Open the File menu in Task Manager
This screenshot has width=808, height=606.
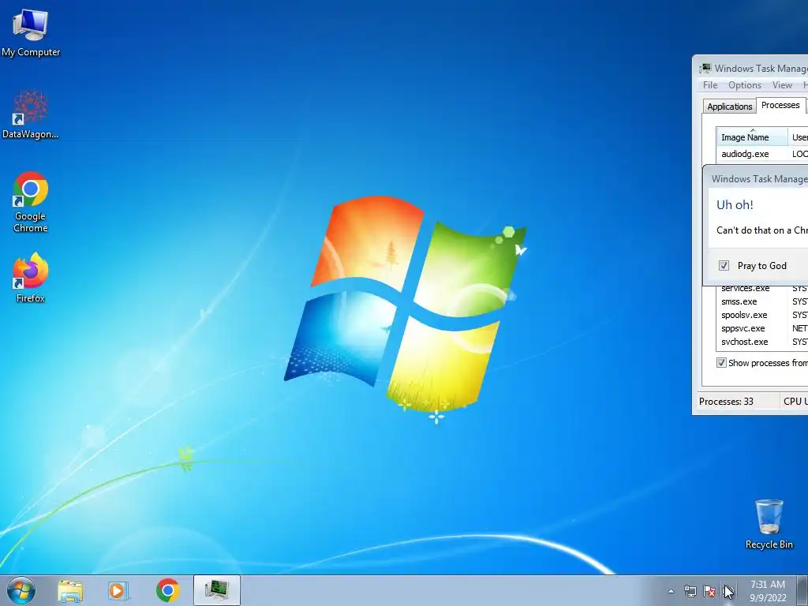pyautogui.click(x=710, y=85)
